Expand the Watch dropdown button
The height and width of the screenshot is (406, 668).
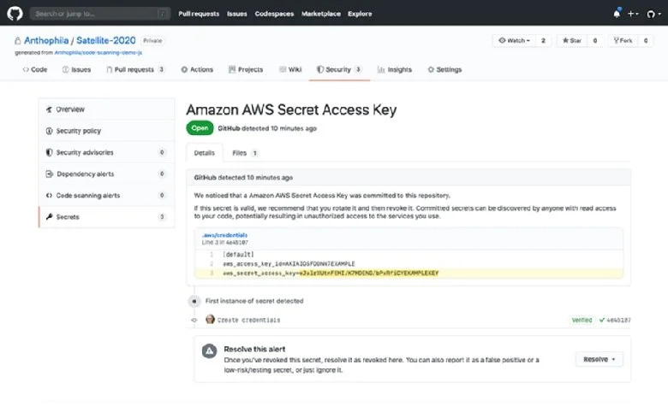(514, 40)
